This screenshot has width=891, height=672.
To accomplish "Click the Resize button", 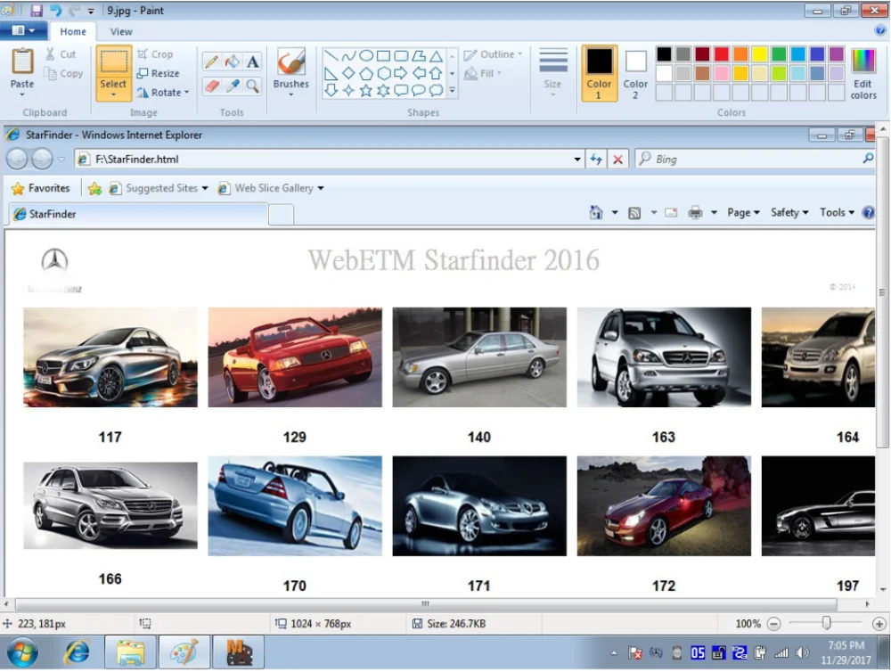I will pyautogui.click(x=159, y=73).
